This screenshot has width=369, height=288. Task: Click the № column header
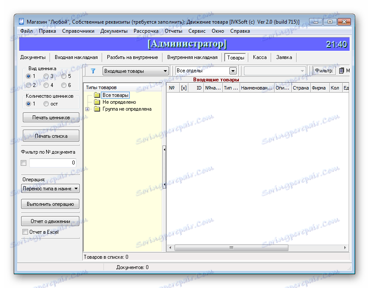(x=173, y=88)
